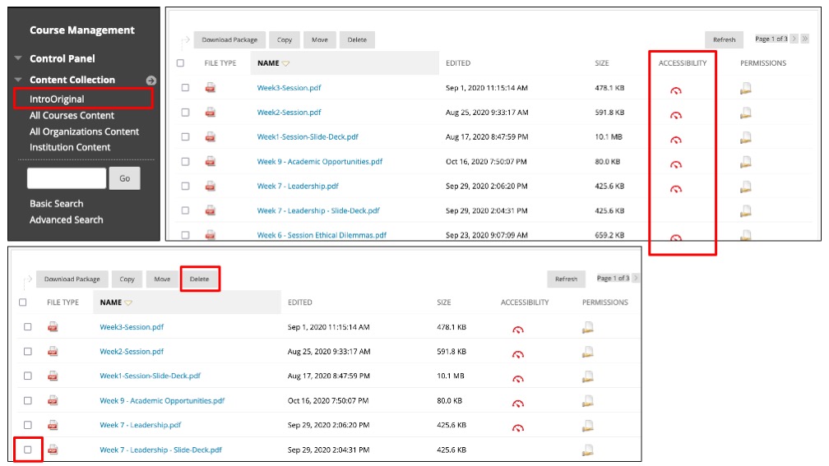This screenshot has height=466, width=829.
Task: Go to next page arrow in top list
Action: pos(794,39)
